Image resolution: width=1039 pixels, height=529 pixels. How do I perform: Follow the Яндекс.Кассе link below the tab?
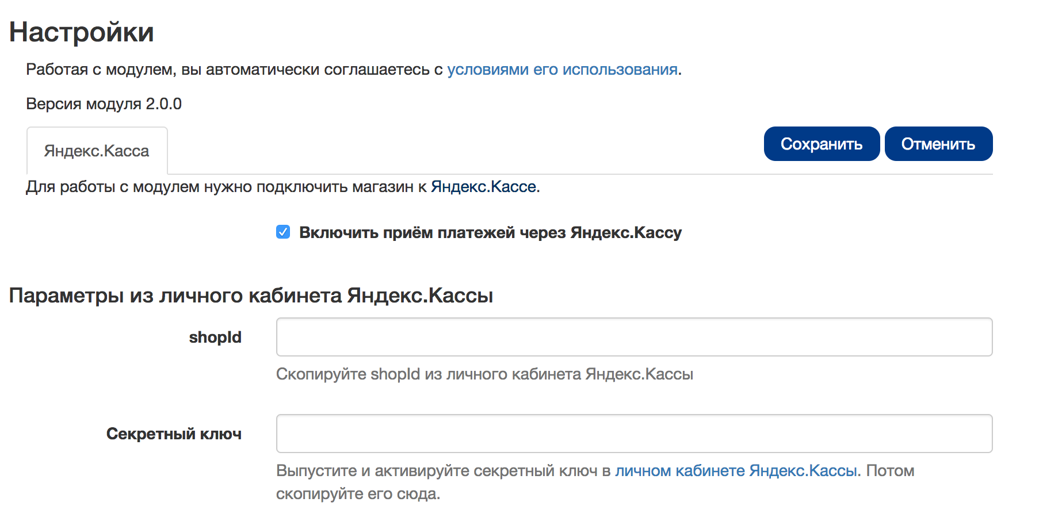483,187
